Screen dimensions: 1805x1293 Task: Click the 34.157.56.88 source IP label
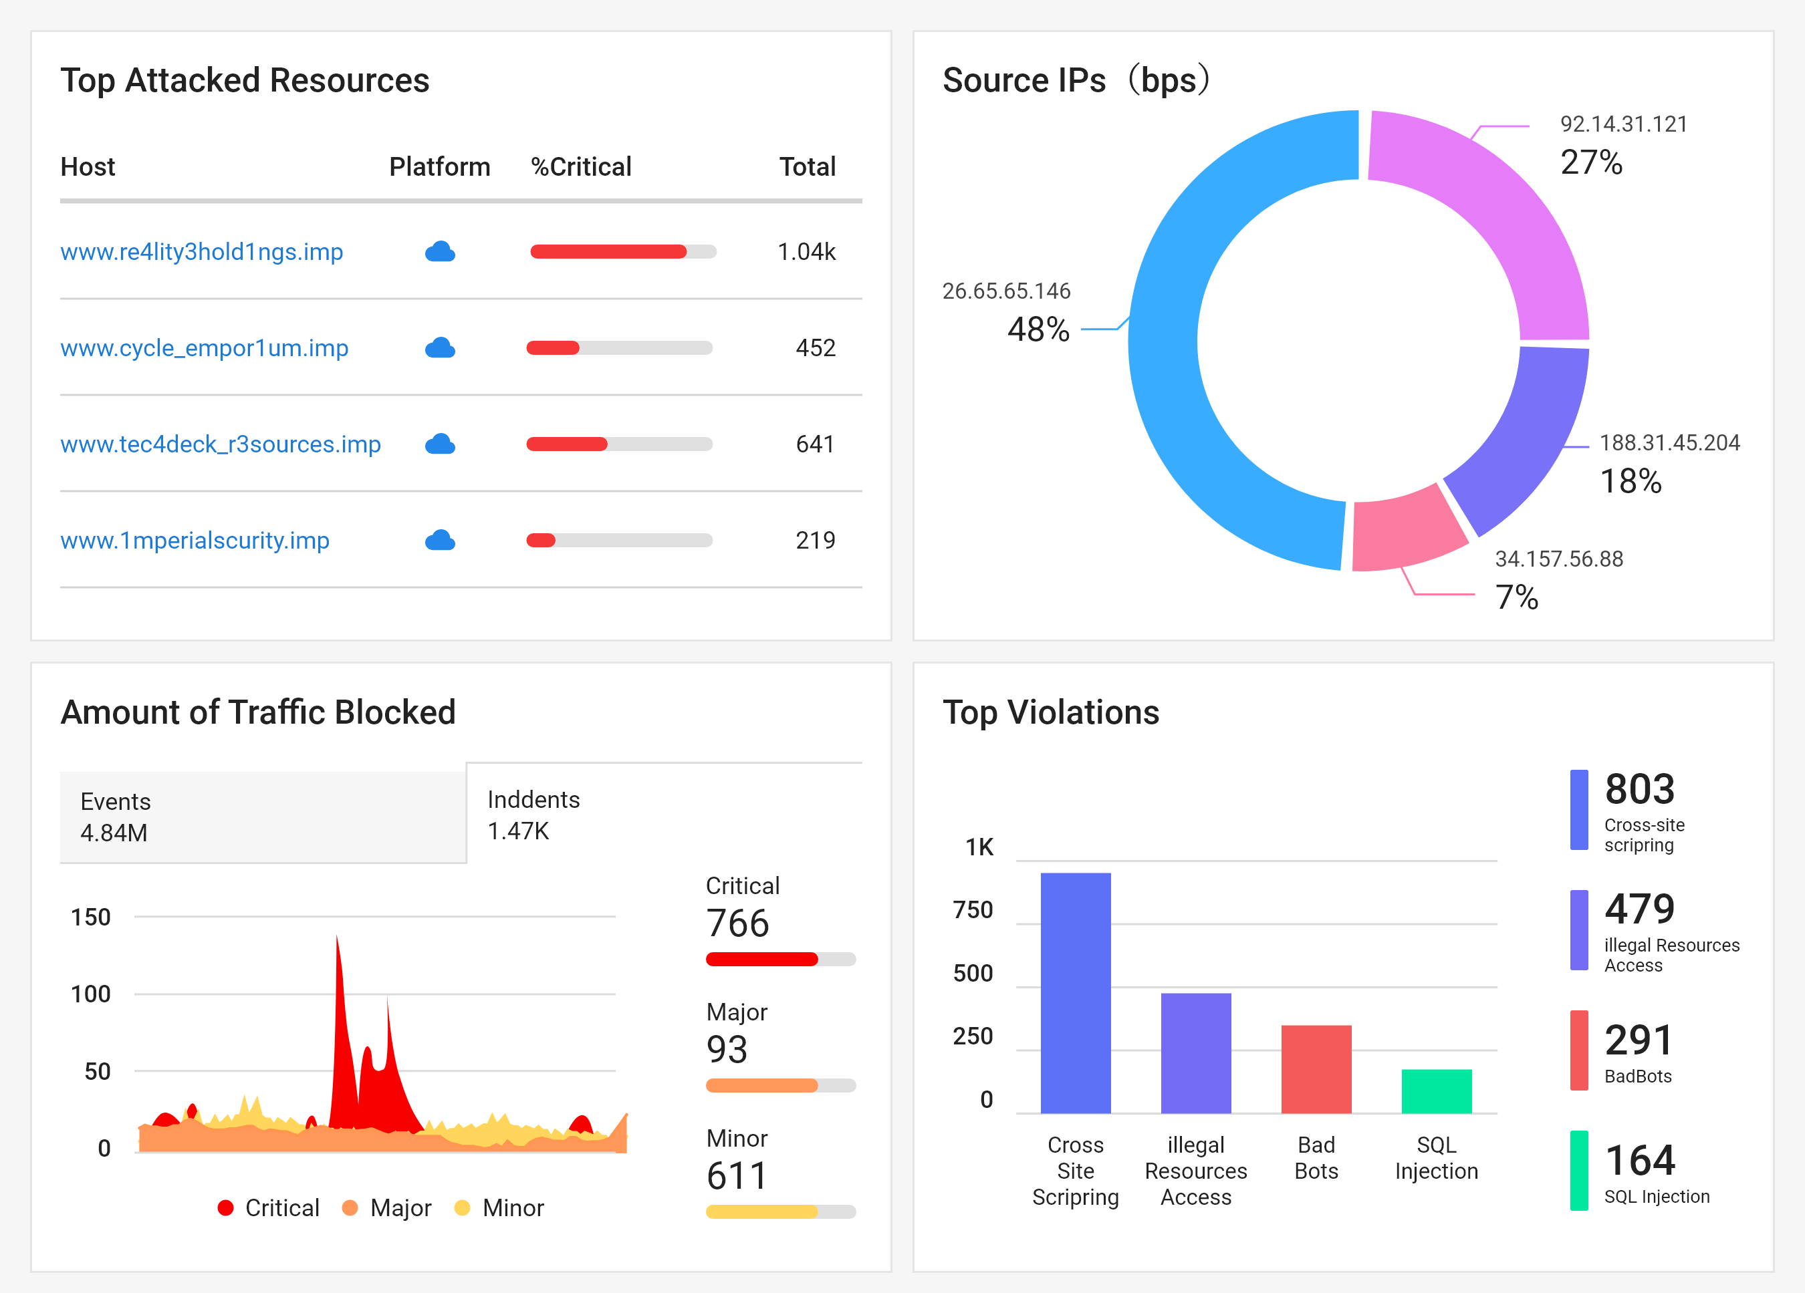[1559, 559]
